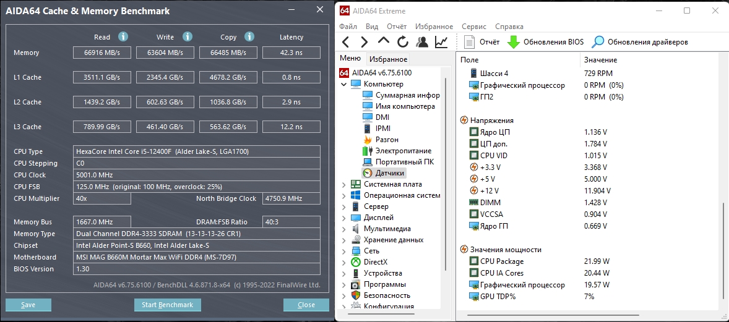The width and height of the screenshot is (729, 322).
Task: Select the Ядро ЦП voltage row
Action: pyautogui.click(x=538, y=132)
